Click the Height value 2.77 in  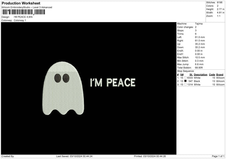(x=220, y=9)
